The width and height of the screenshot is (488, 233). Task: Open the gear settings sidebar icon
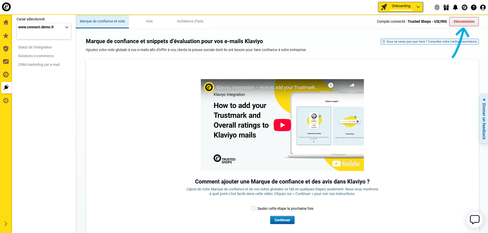coord(6,101)
